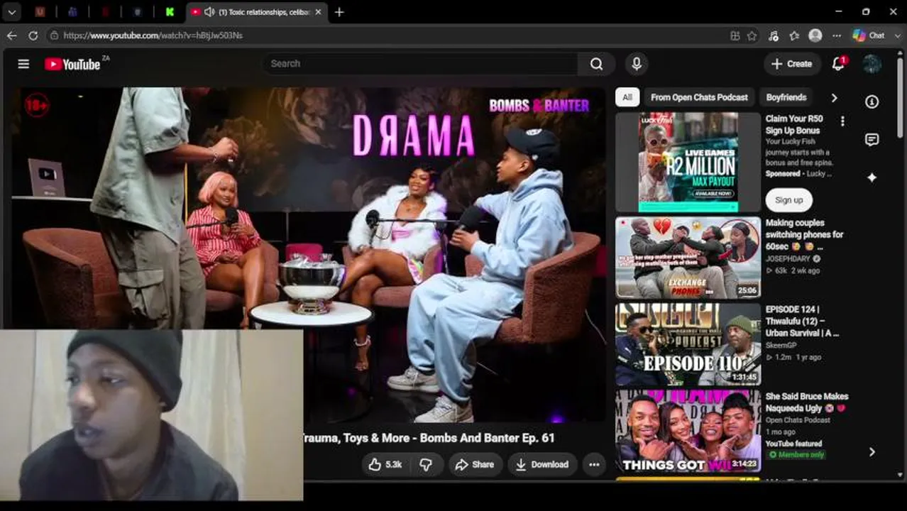Image resolution: width=907 pixels, height=511 pixels.
Task: Switch to the purple people icon tab
Action: (x=72, y=12)
